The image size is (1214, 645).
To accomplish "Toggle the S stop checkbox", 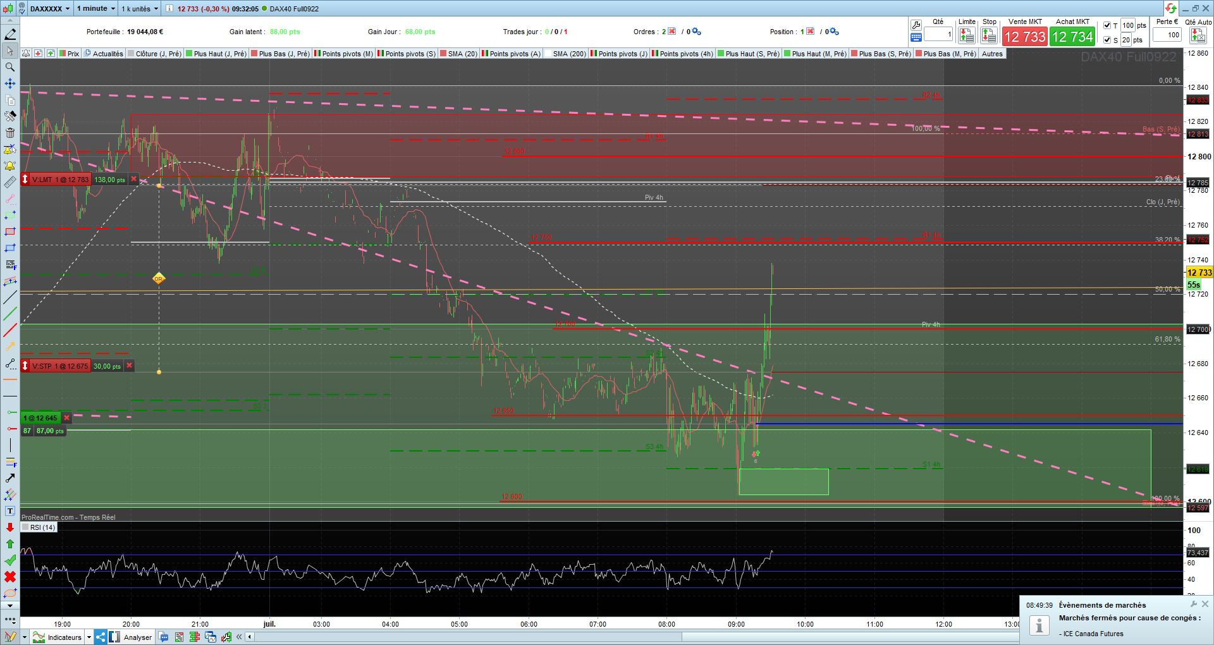I will click(1107, 40).
